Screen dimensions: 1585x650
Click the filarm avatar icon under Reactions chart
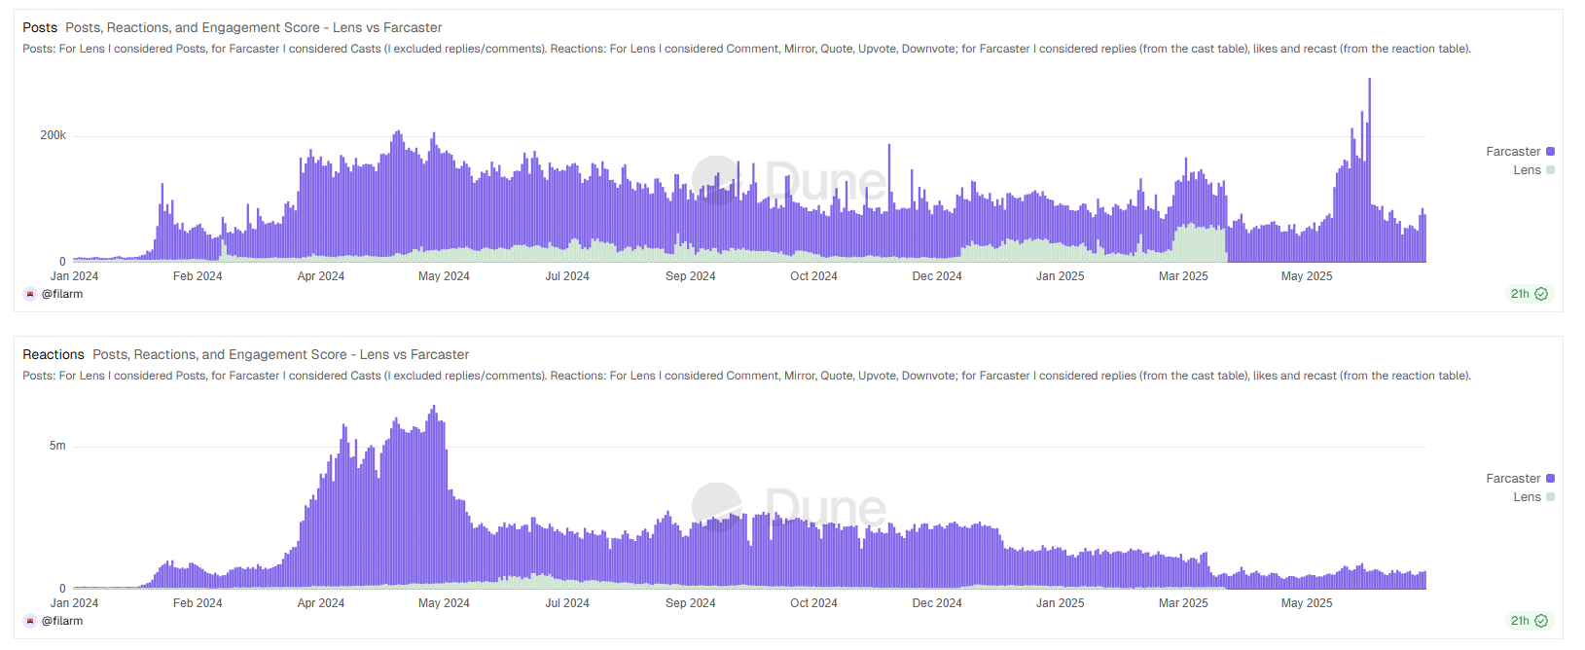pos(30,621)
